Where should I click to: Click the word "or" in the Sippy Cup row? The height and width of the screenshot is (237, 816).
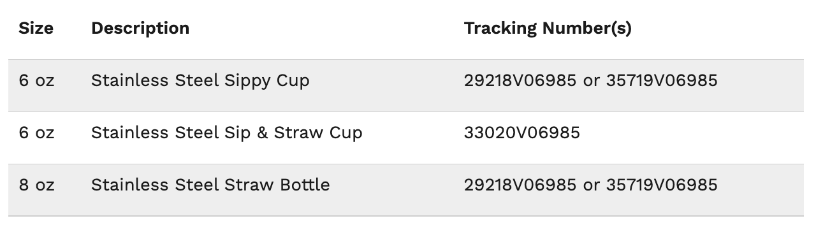pyautogui.click(x=592, y=81)
